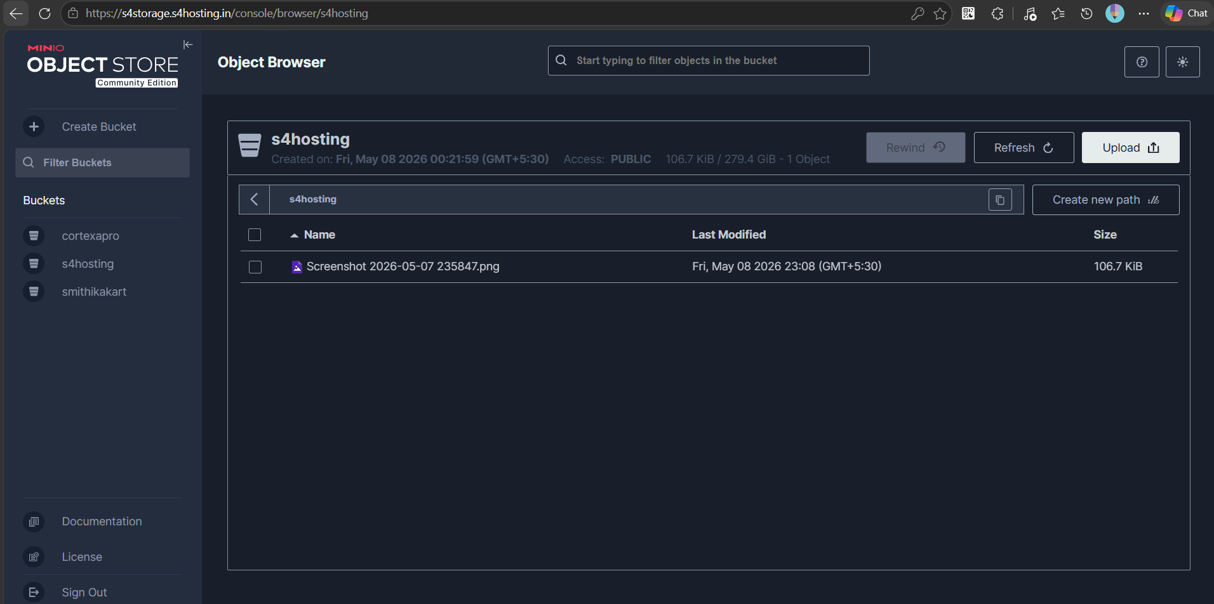This screenshot has width=1214, height=604.
Task: Bookmark page with the star icon
Action: tap(940, 13)
